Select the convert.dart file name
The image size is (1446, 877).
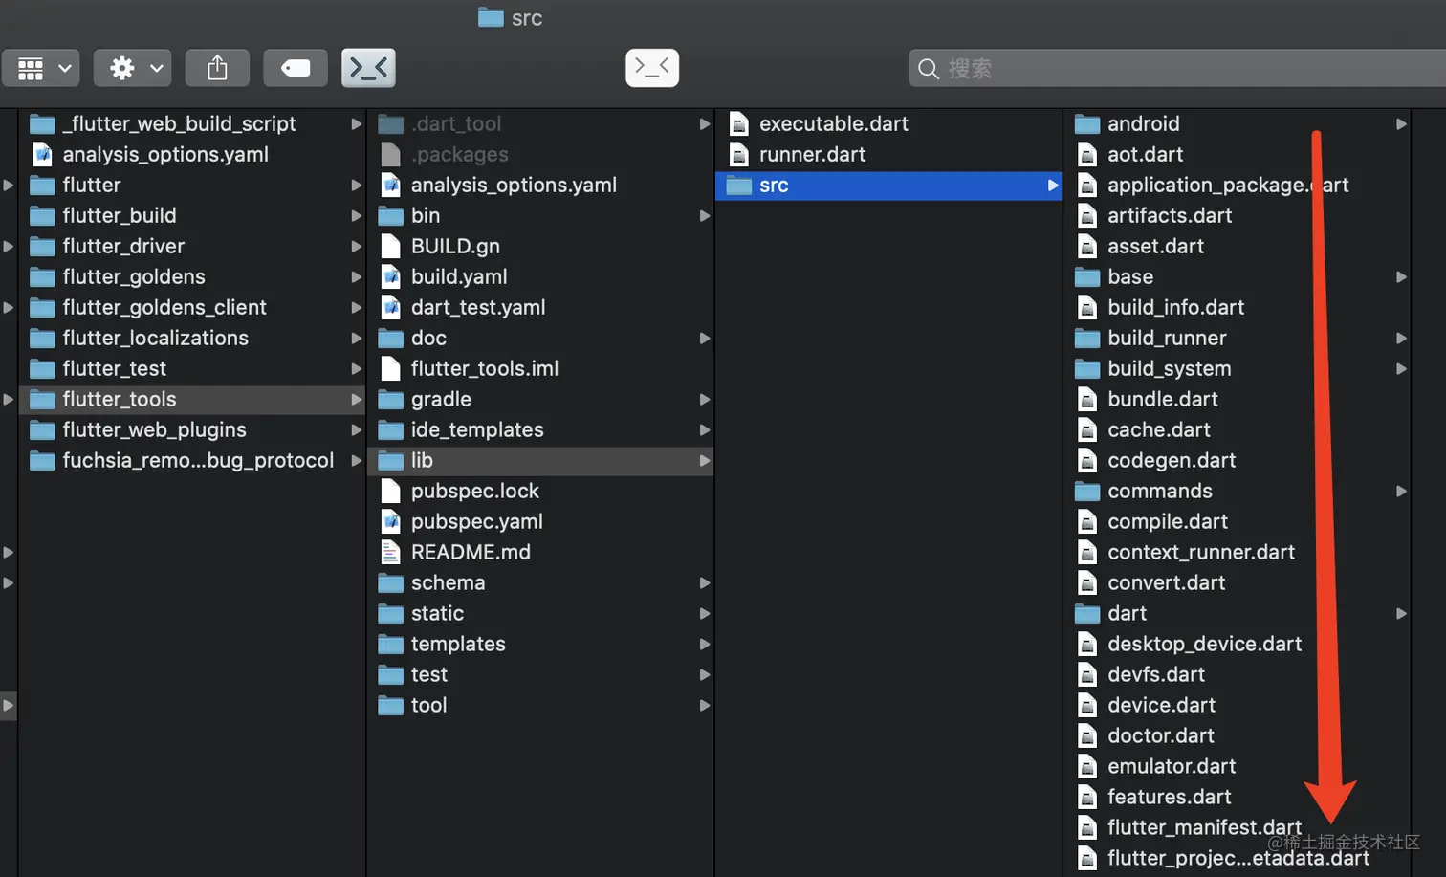click(1167, 583)
